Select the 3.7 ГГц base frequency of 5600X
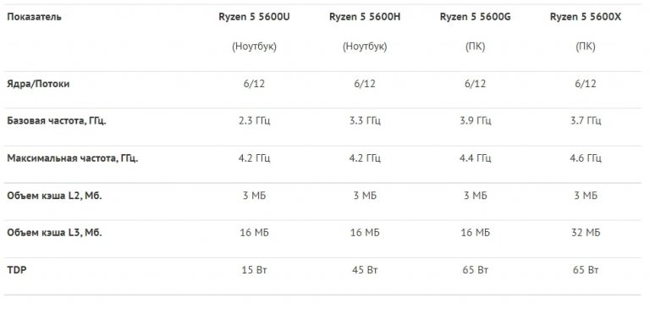 (x=586, y=121)
